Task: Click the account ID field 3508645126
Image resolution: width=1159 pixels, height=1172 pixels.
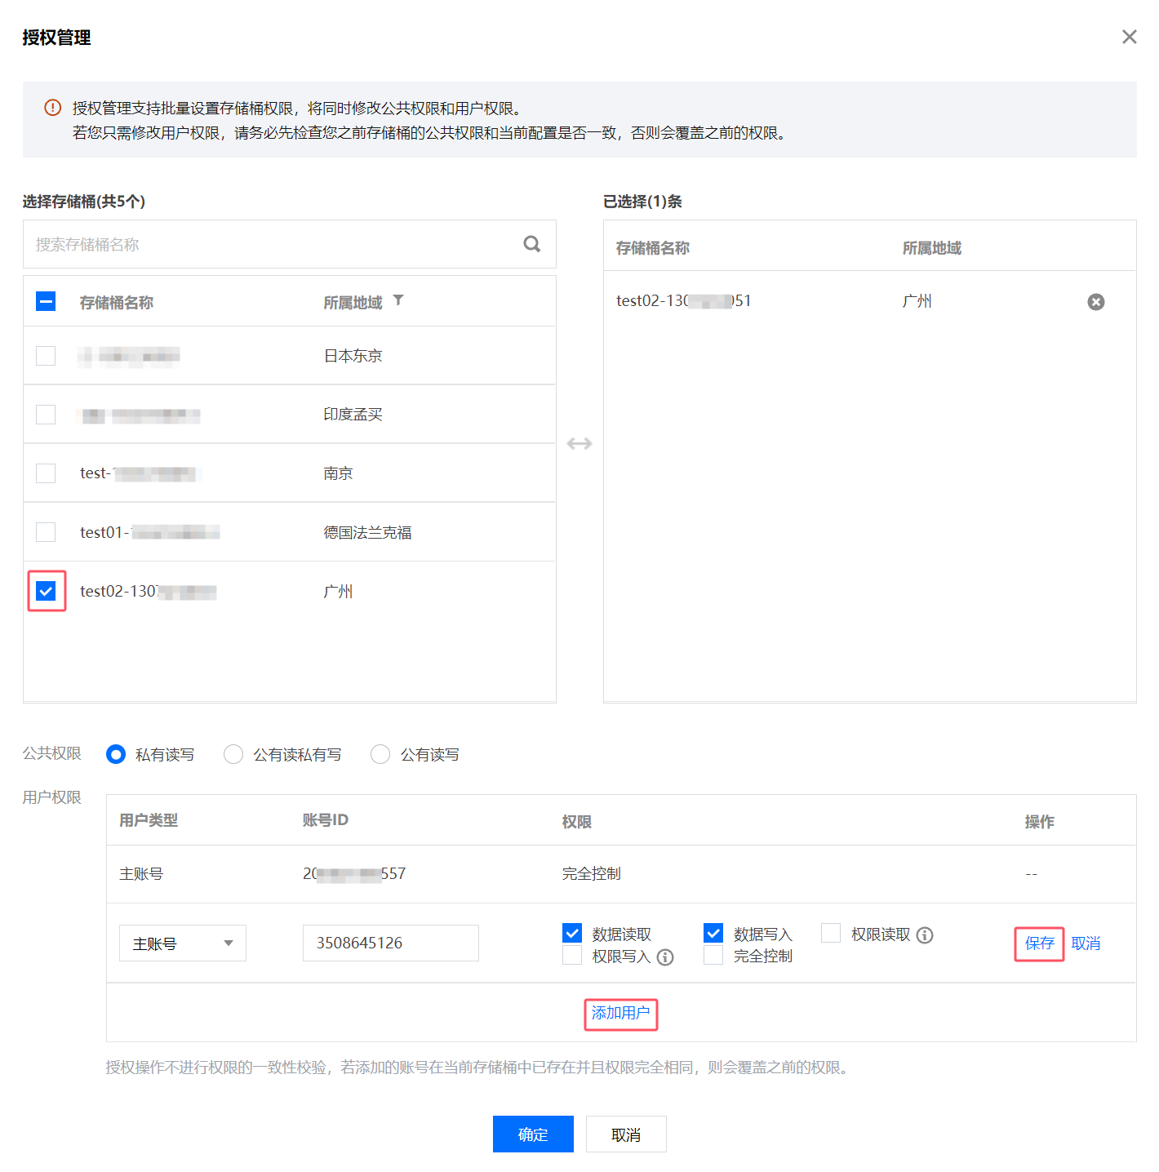Action: pyautogui.click(x=391, y=943)
